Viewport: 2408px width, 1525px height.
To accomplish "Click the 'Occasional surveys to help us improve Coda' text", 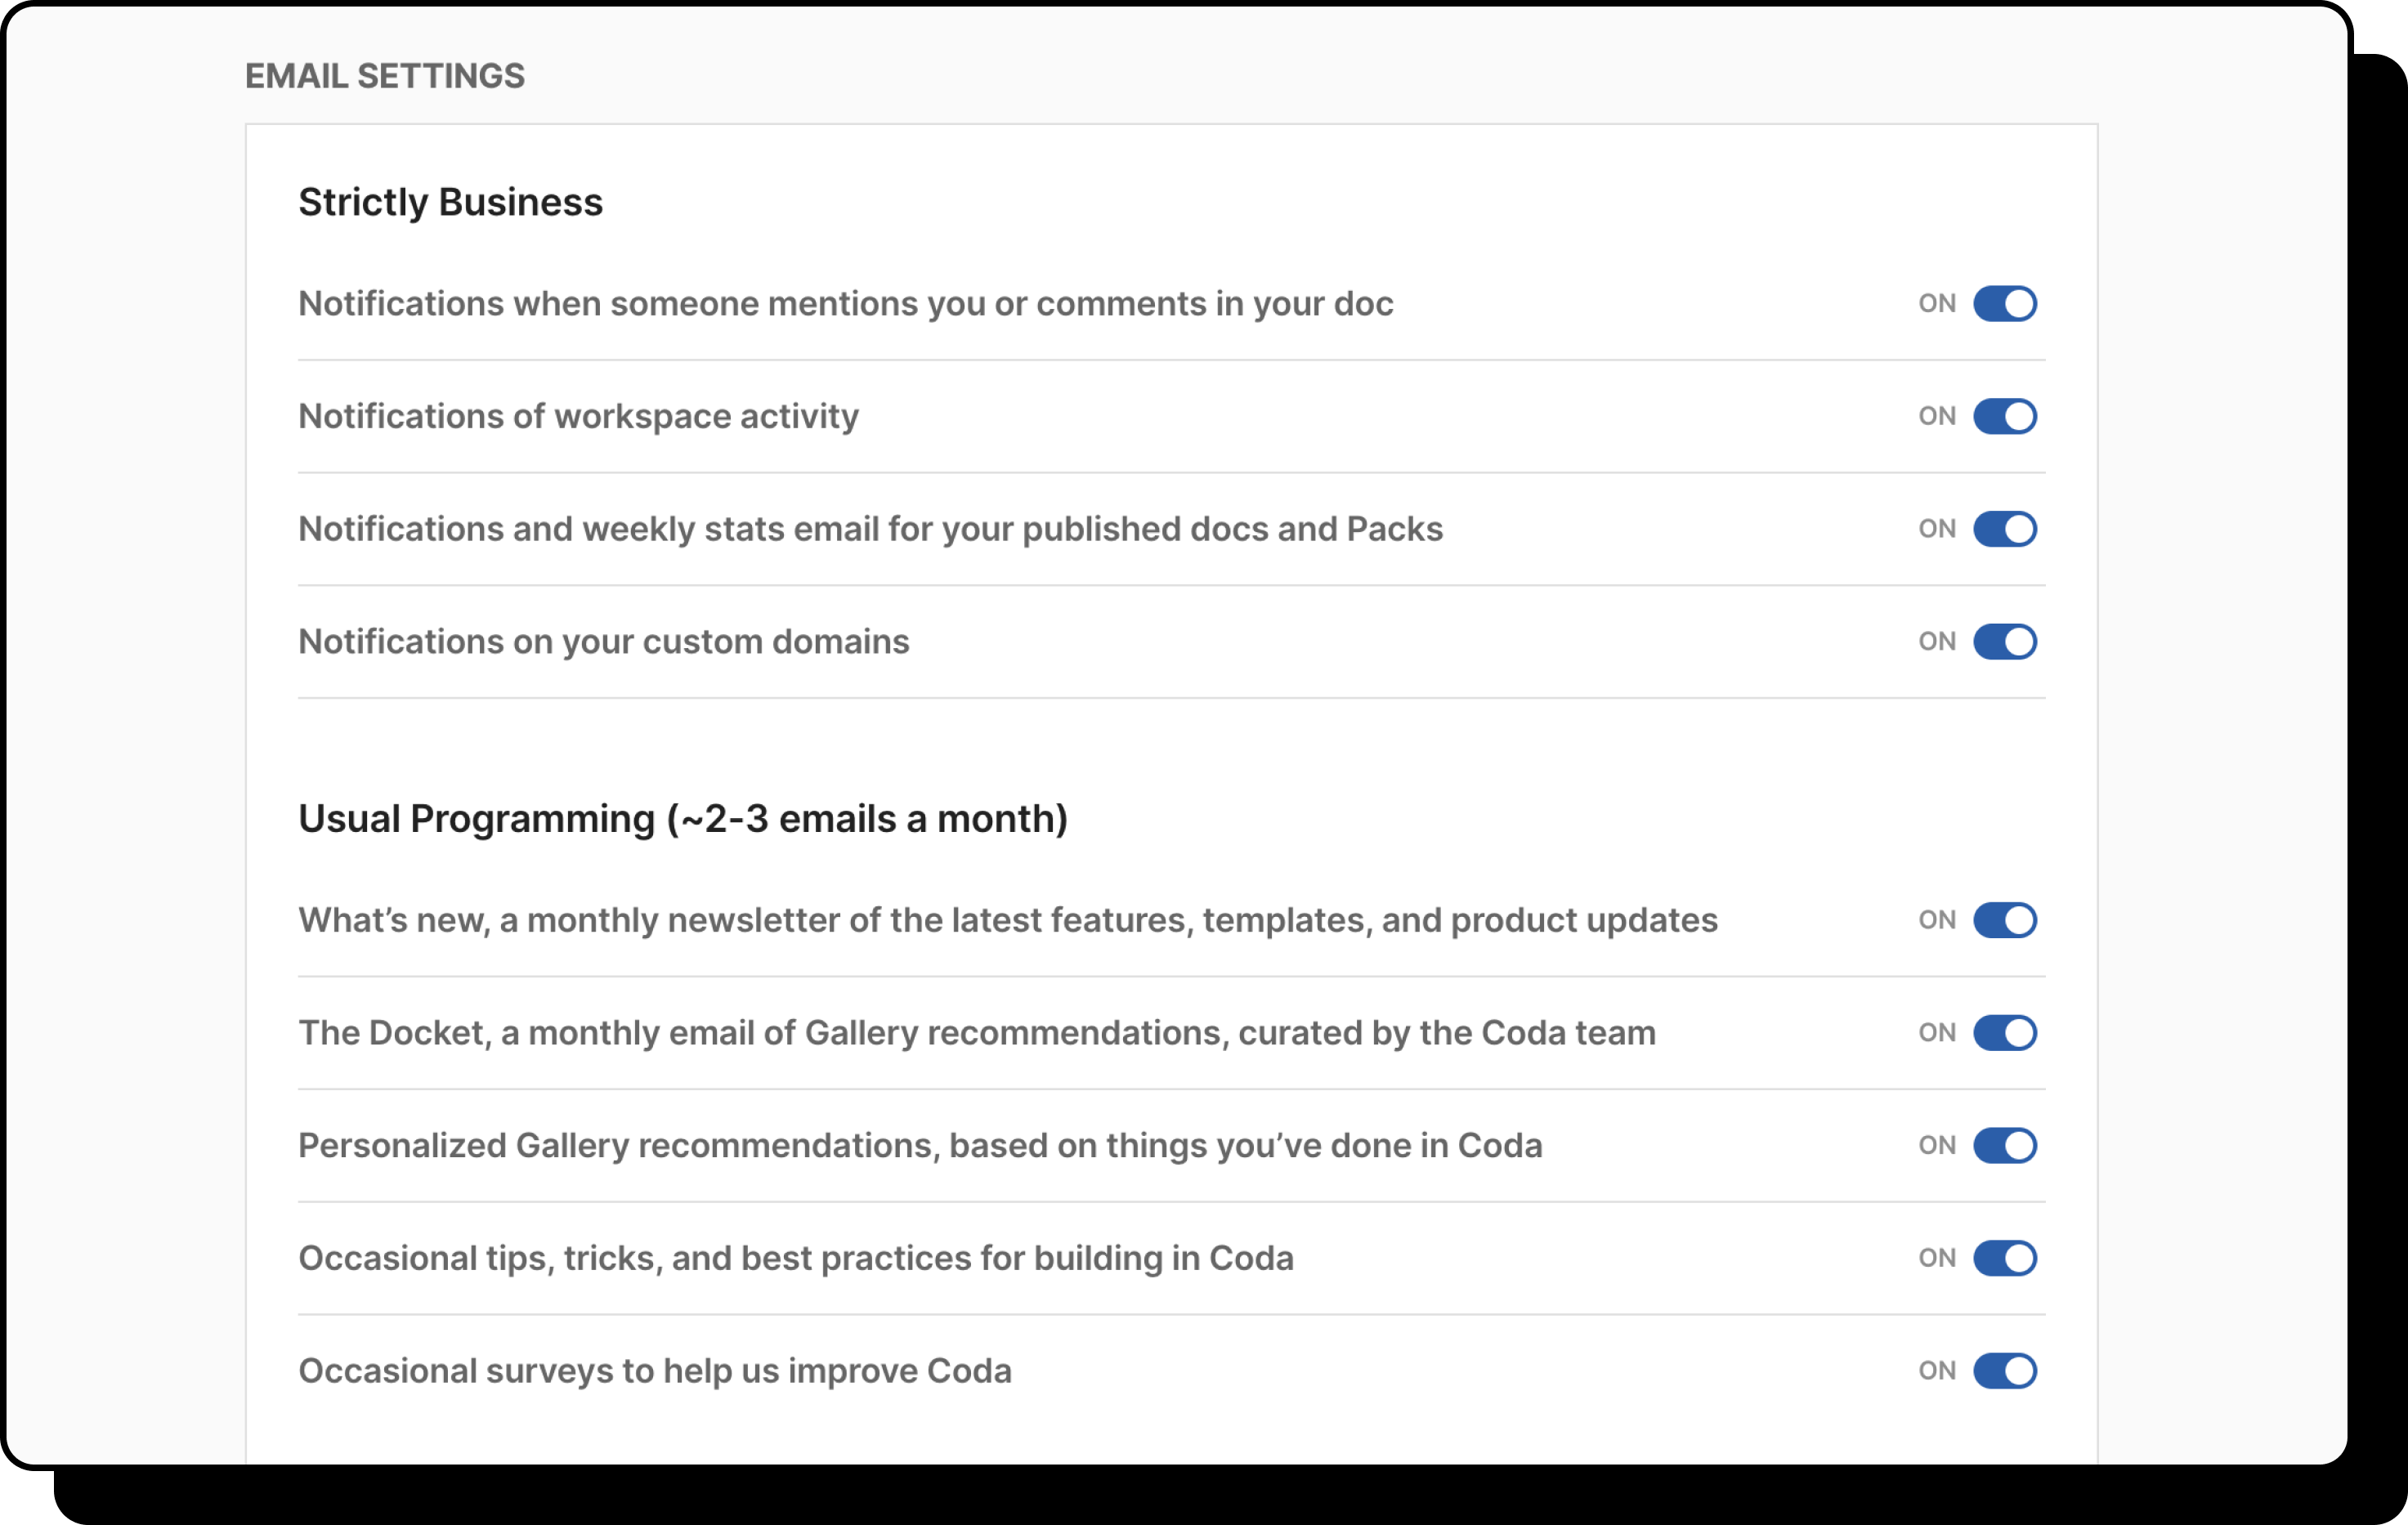I will pyautogui.click(x=655, y=1370).
